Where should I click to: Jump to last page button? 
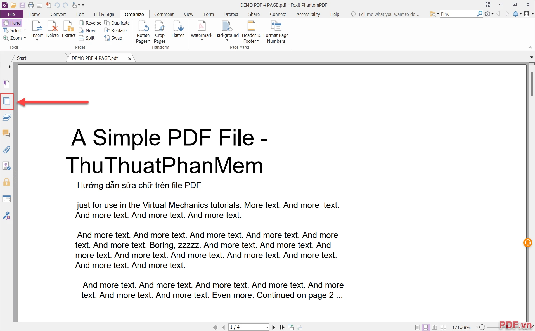pyautogui.click(x=282, y=327)
